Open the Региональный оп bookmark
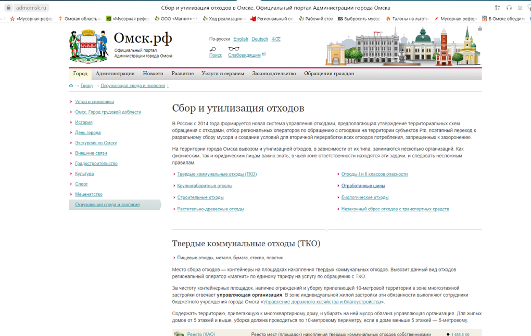531x336 pixels. coord(272,19)
